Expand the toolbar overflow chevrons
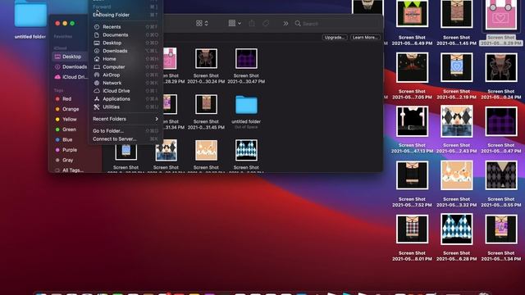 click(x=285, y=24)
